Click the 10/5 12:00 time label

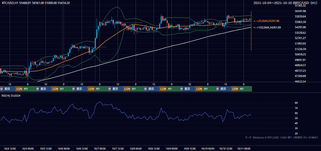click(x=46, y=149)
